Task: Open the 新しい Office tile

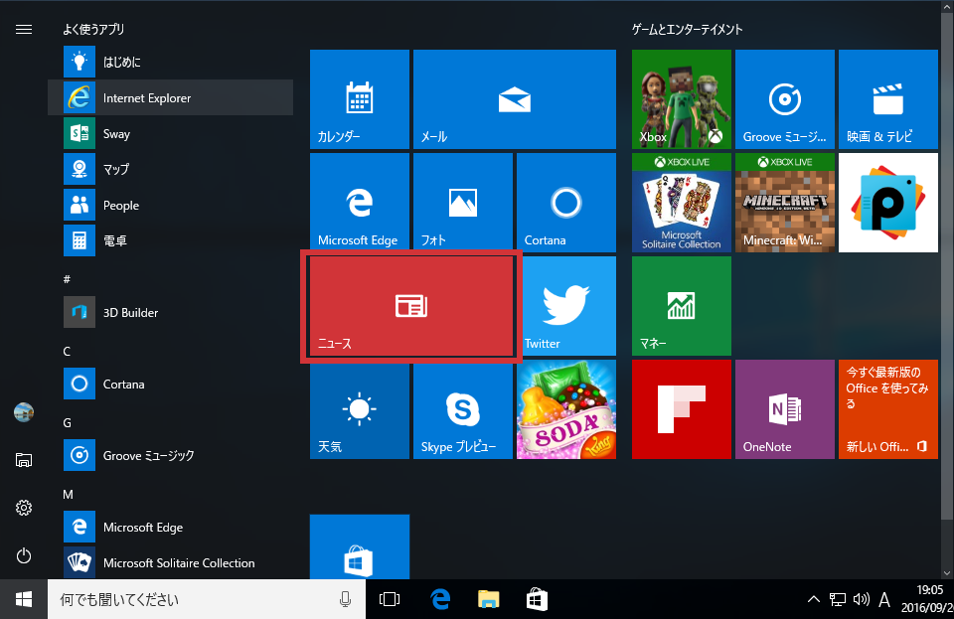Action: click(888, 409)
